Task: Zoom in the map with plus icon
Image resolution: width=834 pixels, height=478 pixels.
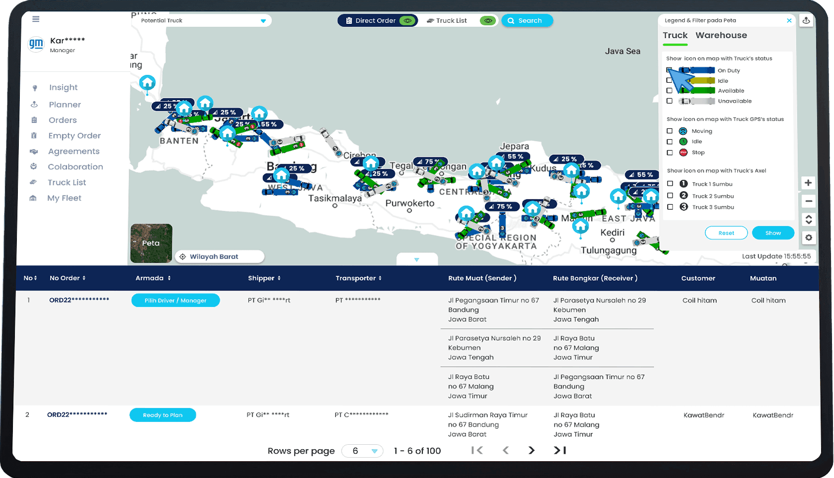Action: [x=808, y=183]
